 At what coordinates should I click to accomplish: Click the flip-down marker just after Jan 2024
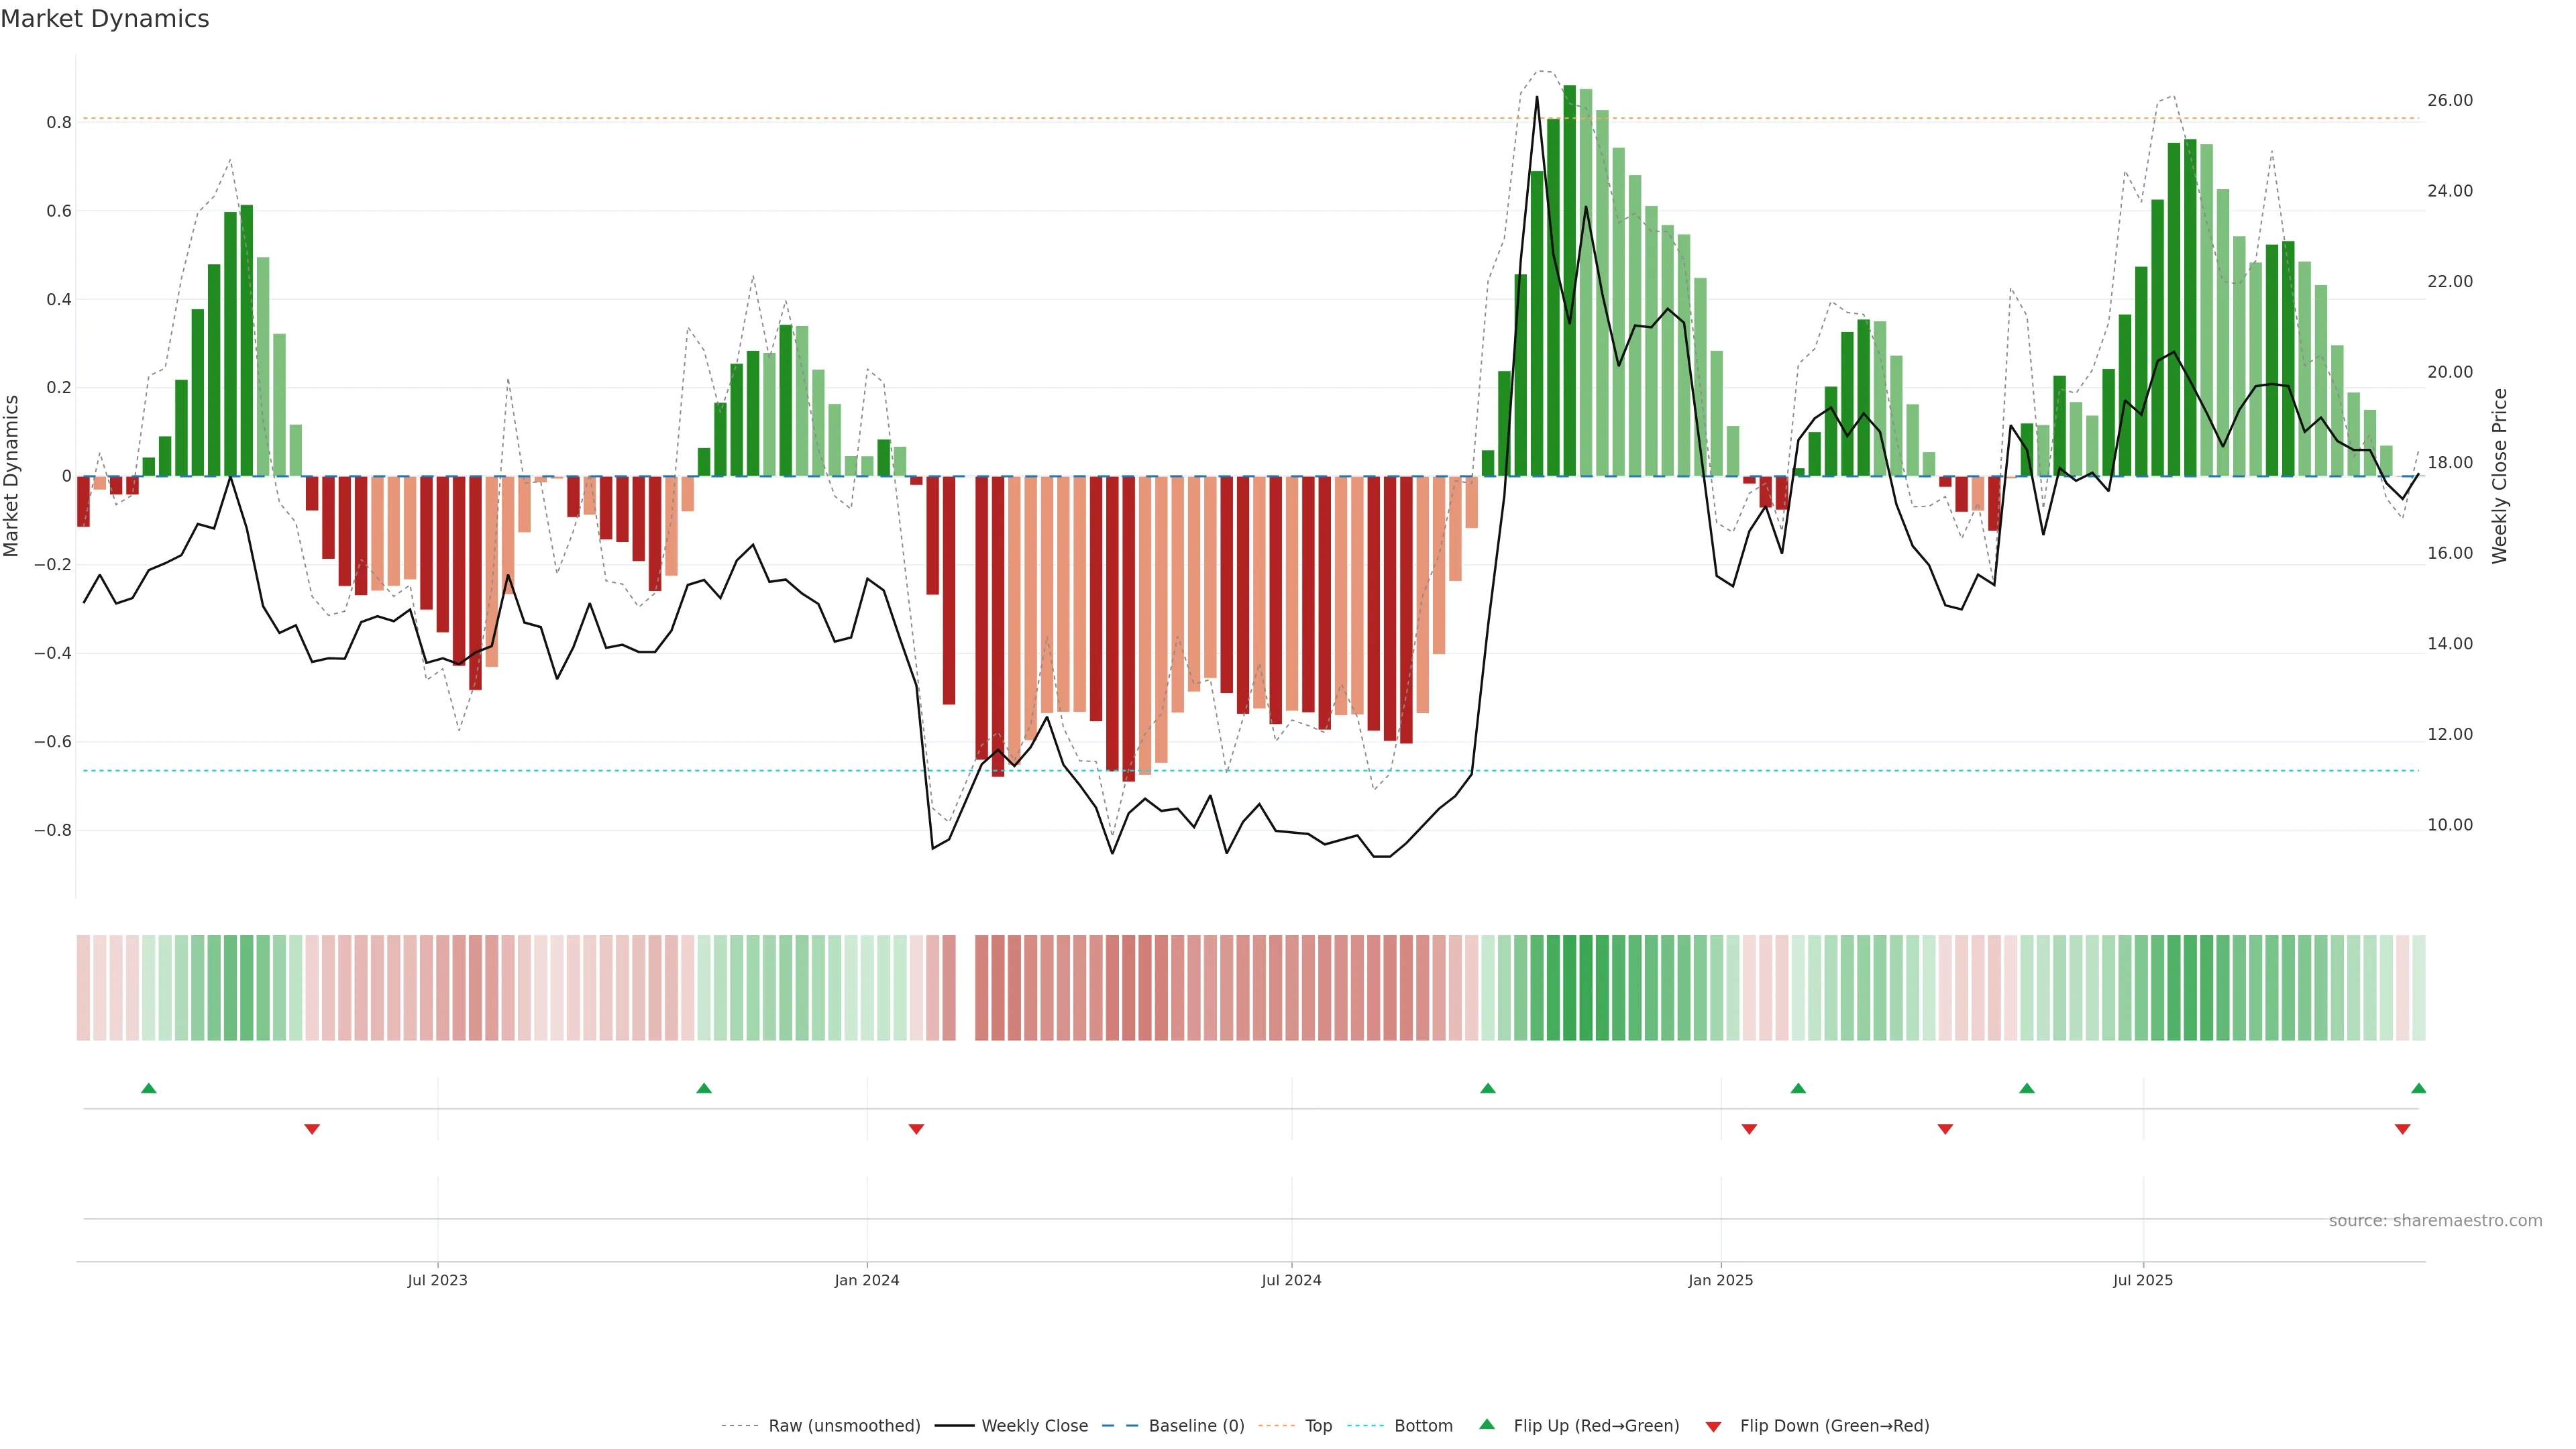click(916, 1129)
